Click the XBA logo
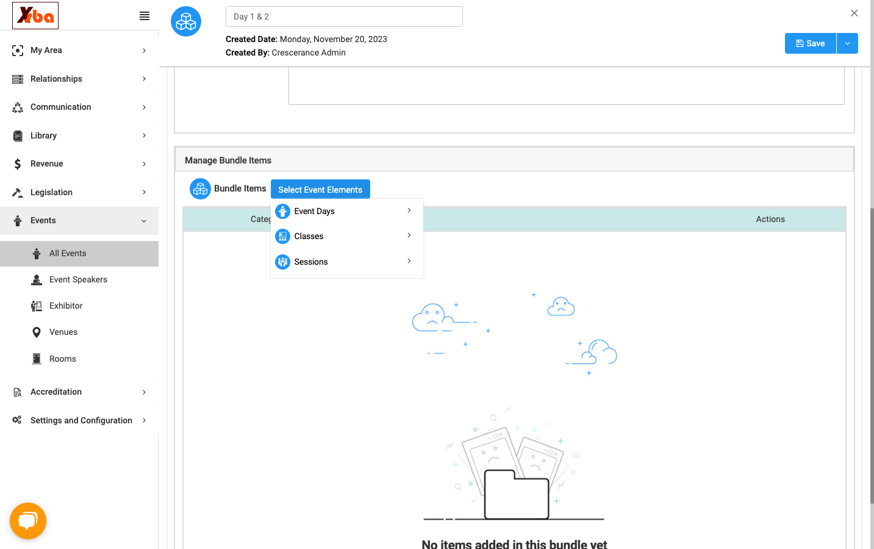The width and height of the screenshot is (874, 549). (x=35, y=16)
